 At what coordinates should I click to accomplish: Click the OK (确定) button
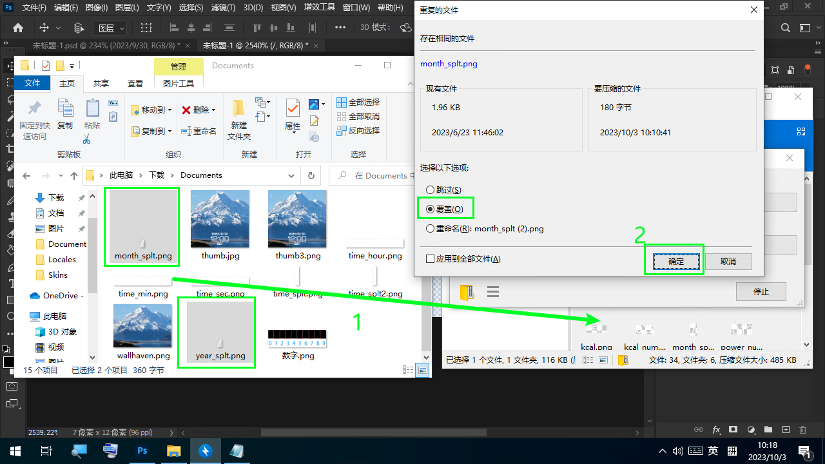click(x=675, y=261)
